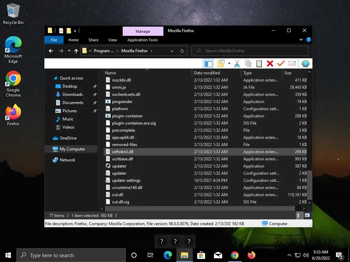Viewport: 350px width, 262px height.
Task: Expand the ribbon with the chevron
Action: [x=301, y=40]
